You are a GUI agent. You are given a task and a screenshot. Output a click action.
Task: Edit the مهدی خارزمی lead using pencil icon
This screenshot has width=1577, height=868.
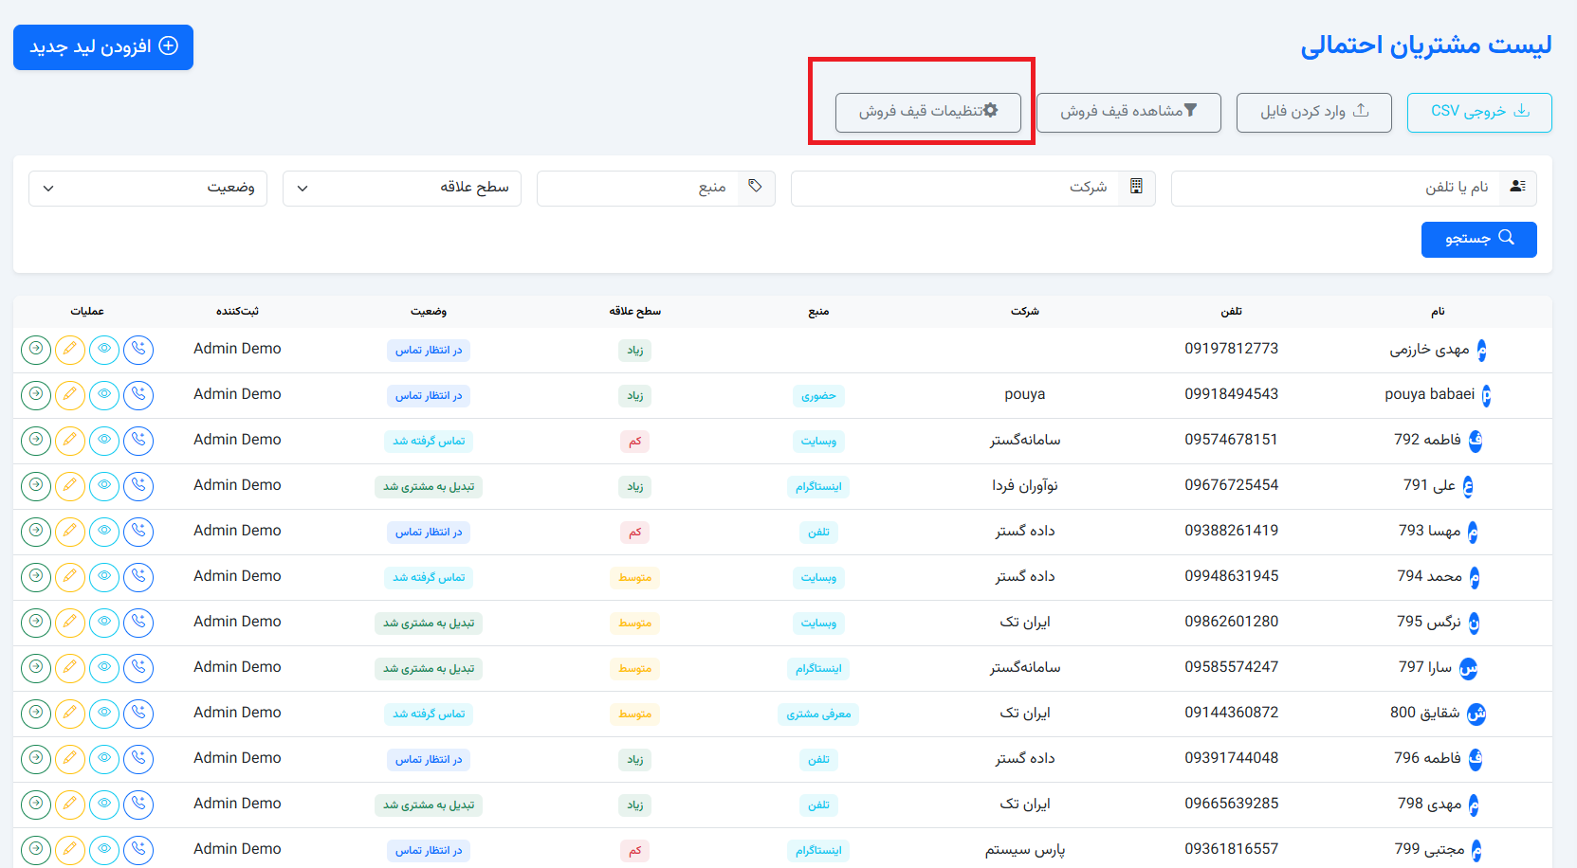70,349
